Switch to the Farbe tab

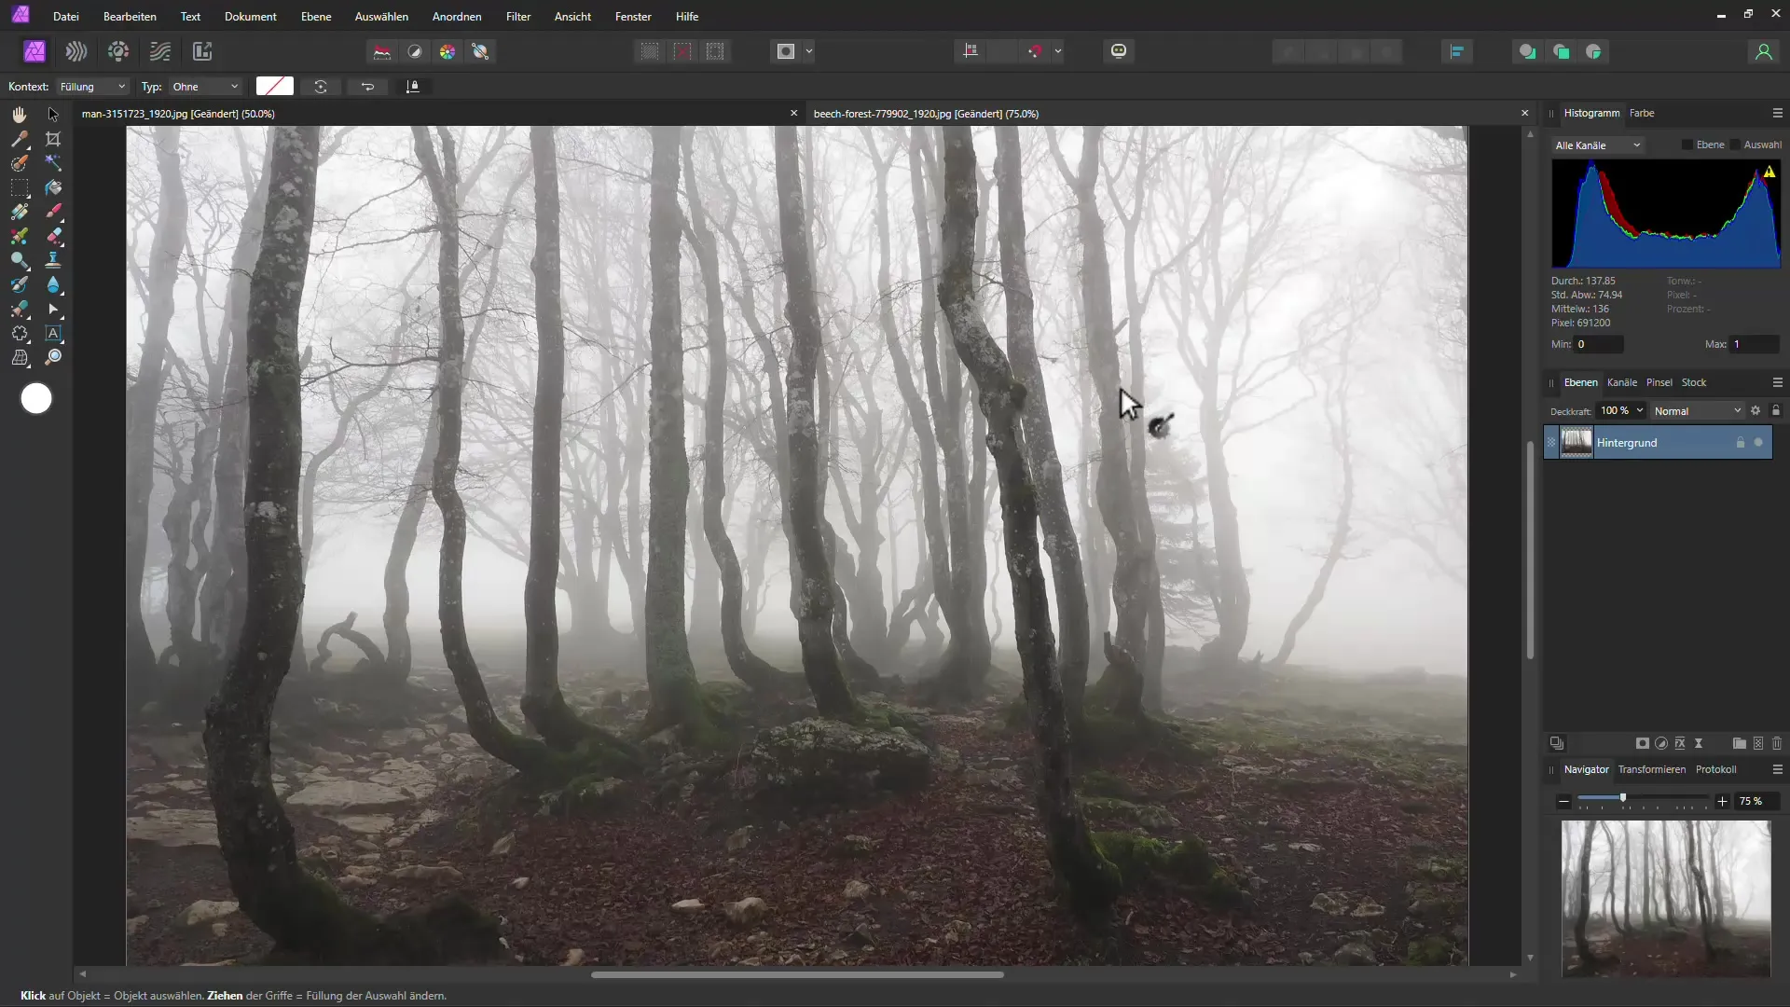pos(1642,113)
